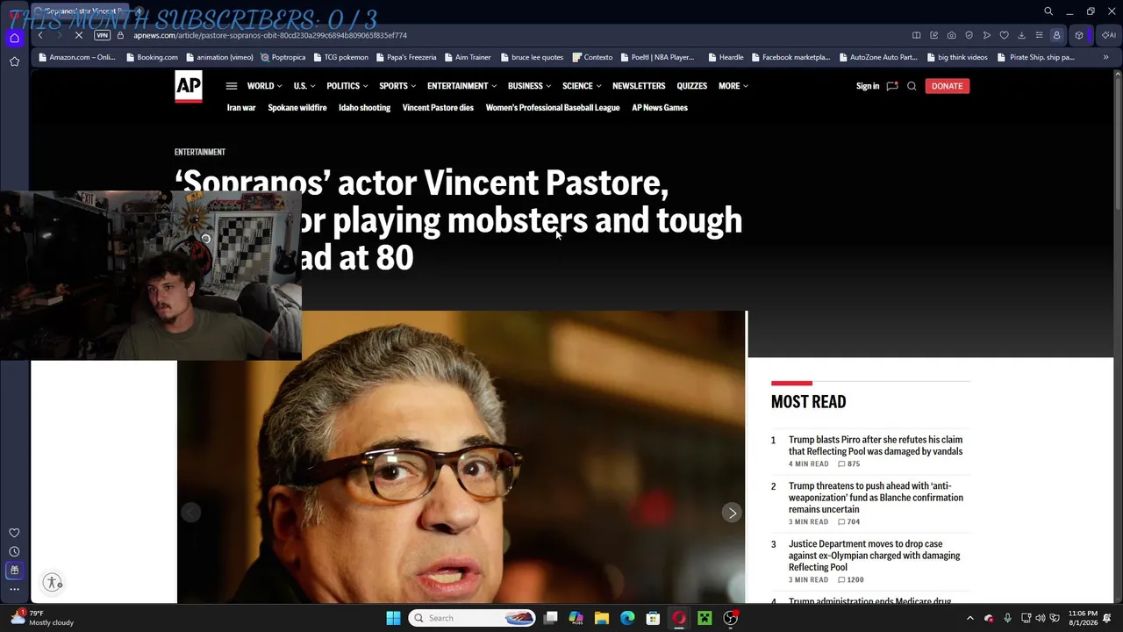Open the 'Trump threatens to push ahead' story
The image size is (1123, 632).
(x=876, y=498)
